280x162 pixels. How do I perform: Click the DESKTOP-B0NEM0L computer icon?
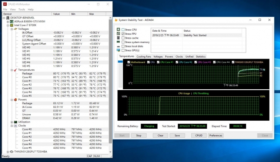pos(8,17)
